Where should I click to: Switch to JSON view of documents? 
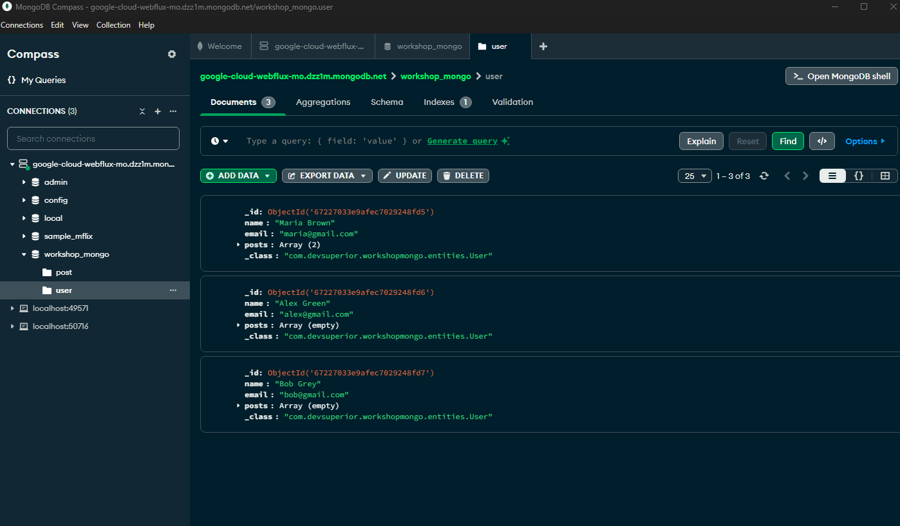858,176
